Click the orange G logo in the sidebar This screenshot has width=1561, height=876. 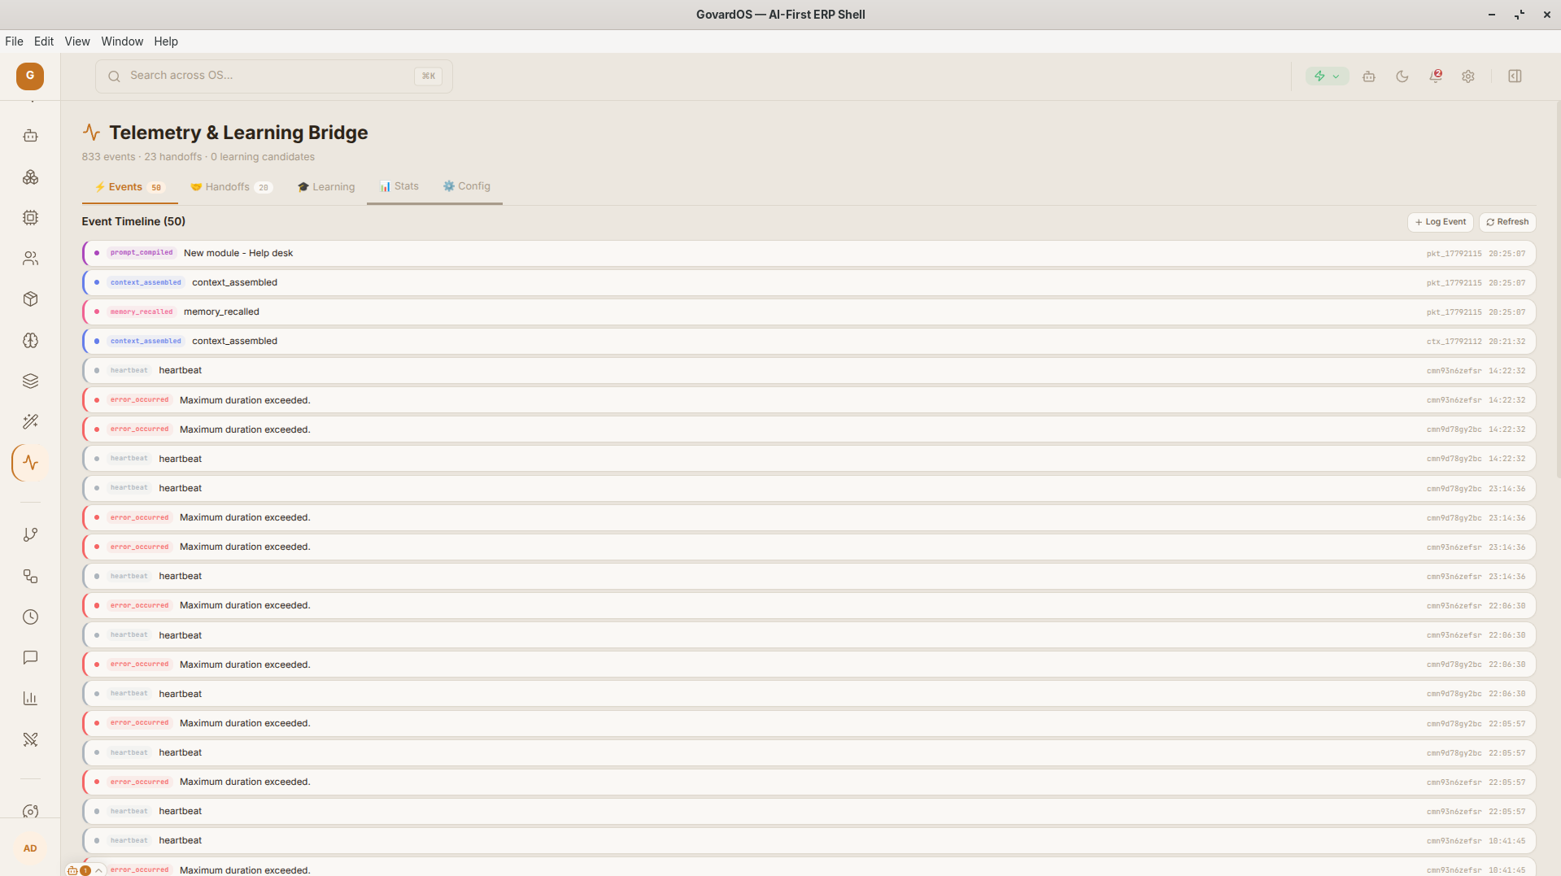tap(30, 76)
